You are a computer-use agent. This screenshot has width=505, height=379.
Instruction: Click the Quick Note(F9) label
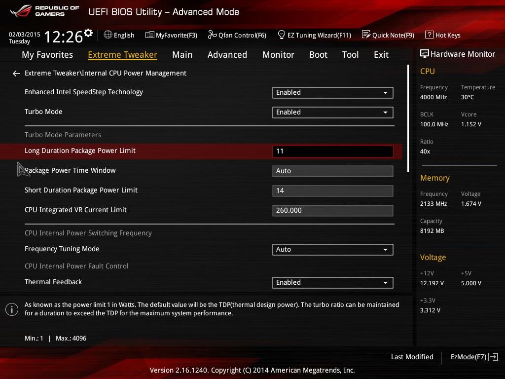(x=393, y=35)
